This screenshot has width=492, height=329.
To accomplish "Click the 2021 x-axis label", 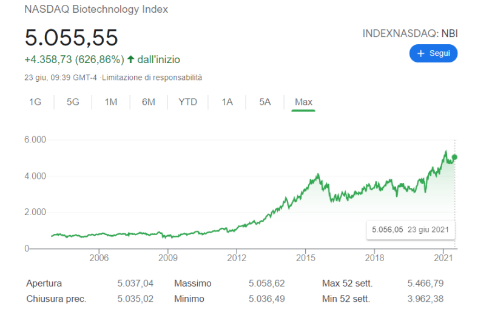I will 443,258.
